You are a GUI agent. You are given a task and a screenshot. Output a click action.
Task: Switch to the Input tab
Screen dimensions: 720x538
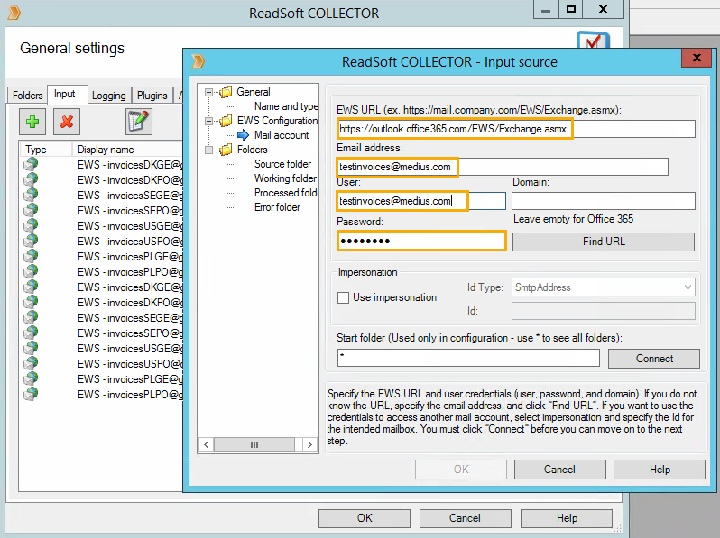click(x=68, y=94)
